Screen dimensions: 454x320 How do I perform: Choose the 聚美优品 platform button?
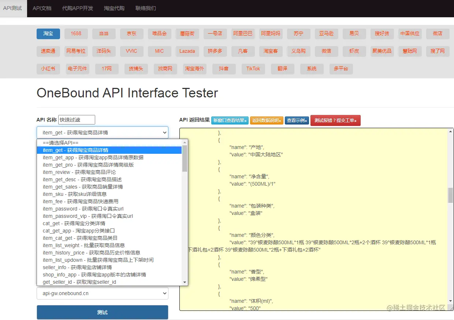(x=382, y=51)
